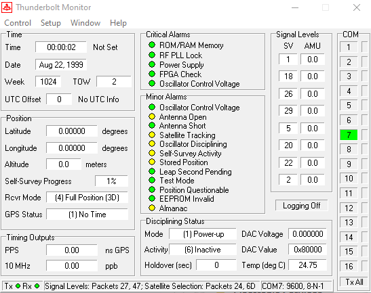Click the Oscillator Disciplining yellow LED
The width and height of the screenshot is (371, 293).
click(152, 143)
